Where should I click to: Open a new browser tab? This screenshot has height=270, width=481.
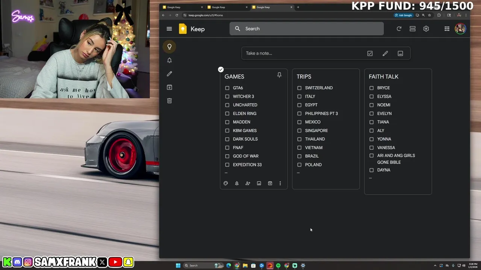pos(298,7)
